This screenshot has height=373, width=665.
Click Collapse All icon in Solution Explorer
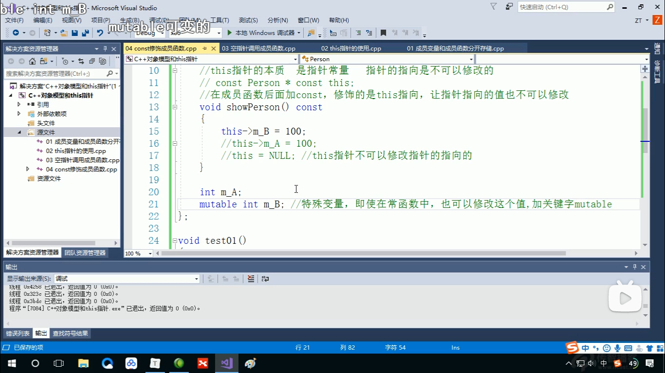[92, 61]
